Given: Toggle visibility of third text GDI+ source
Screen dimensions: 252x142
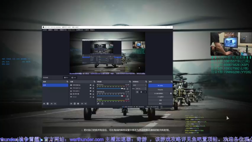Looking at the screenshot, I should coord(90,91).
